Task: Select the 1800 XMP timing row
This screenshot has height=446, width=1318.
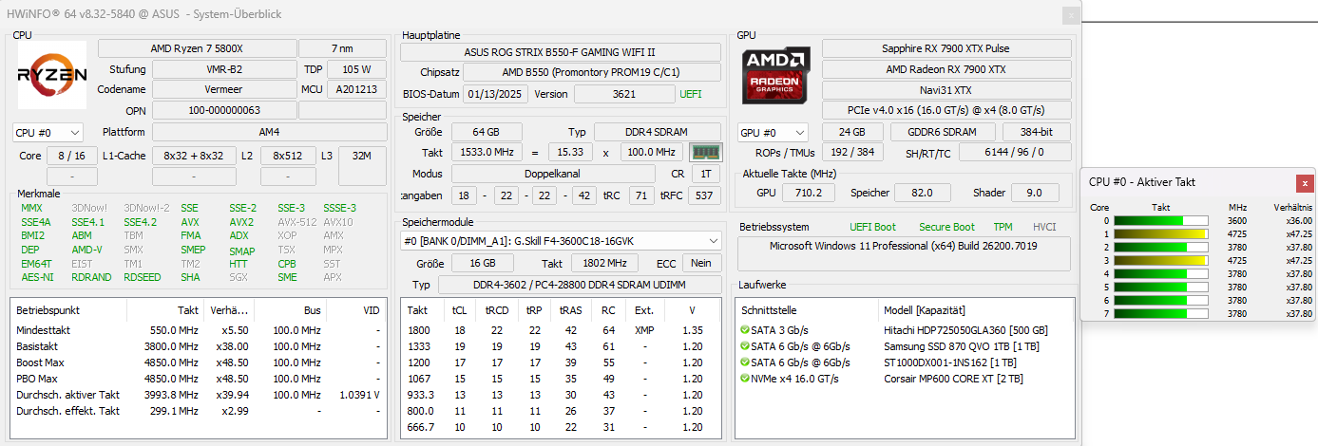Action: pos(561,330)
